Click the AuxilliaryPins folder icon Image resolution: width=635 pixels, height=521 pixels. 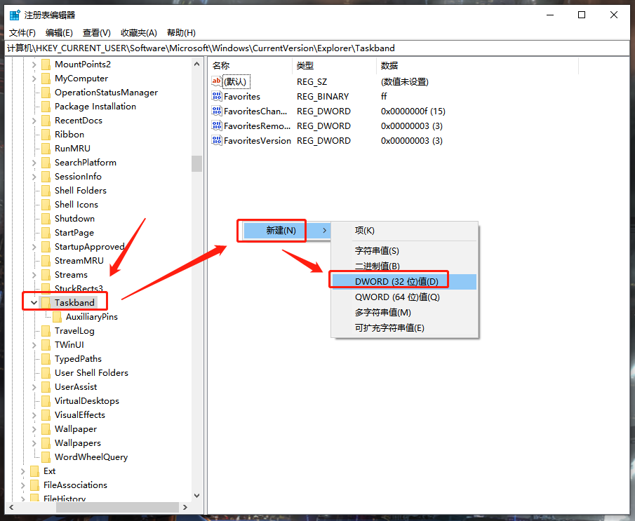click(x=58, y=316)
